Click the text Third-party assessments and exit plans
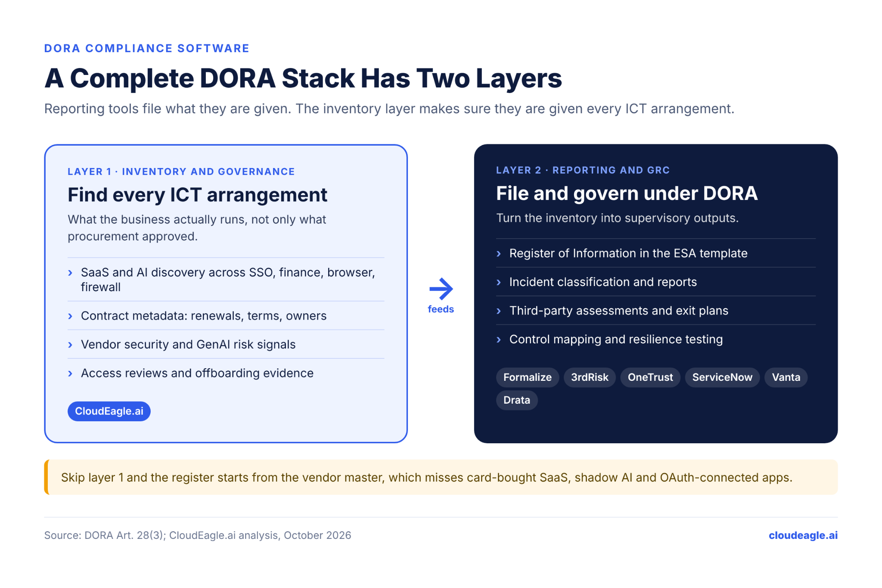 click(619, 311)
